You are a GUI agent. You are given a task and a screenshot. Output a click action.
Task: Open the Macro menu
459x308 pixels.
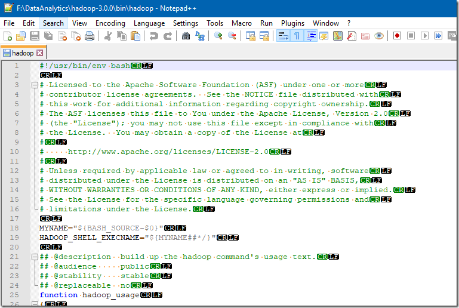[x=242, y=23]
